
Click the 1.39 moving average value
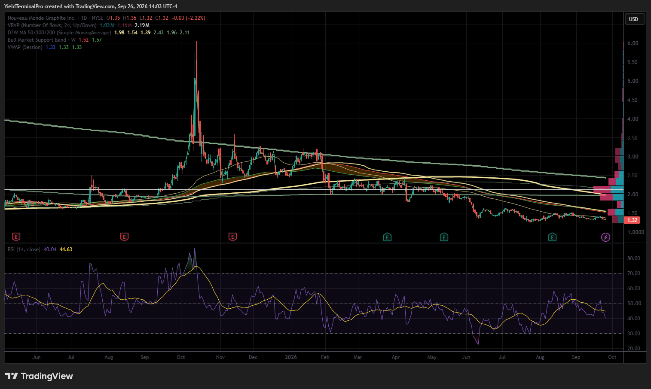pos(146,33)
